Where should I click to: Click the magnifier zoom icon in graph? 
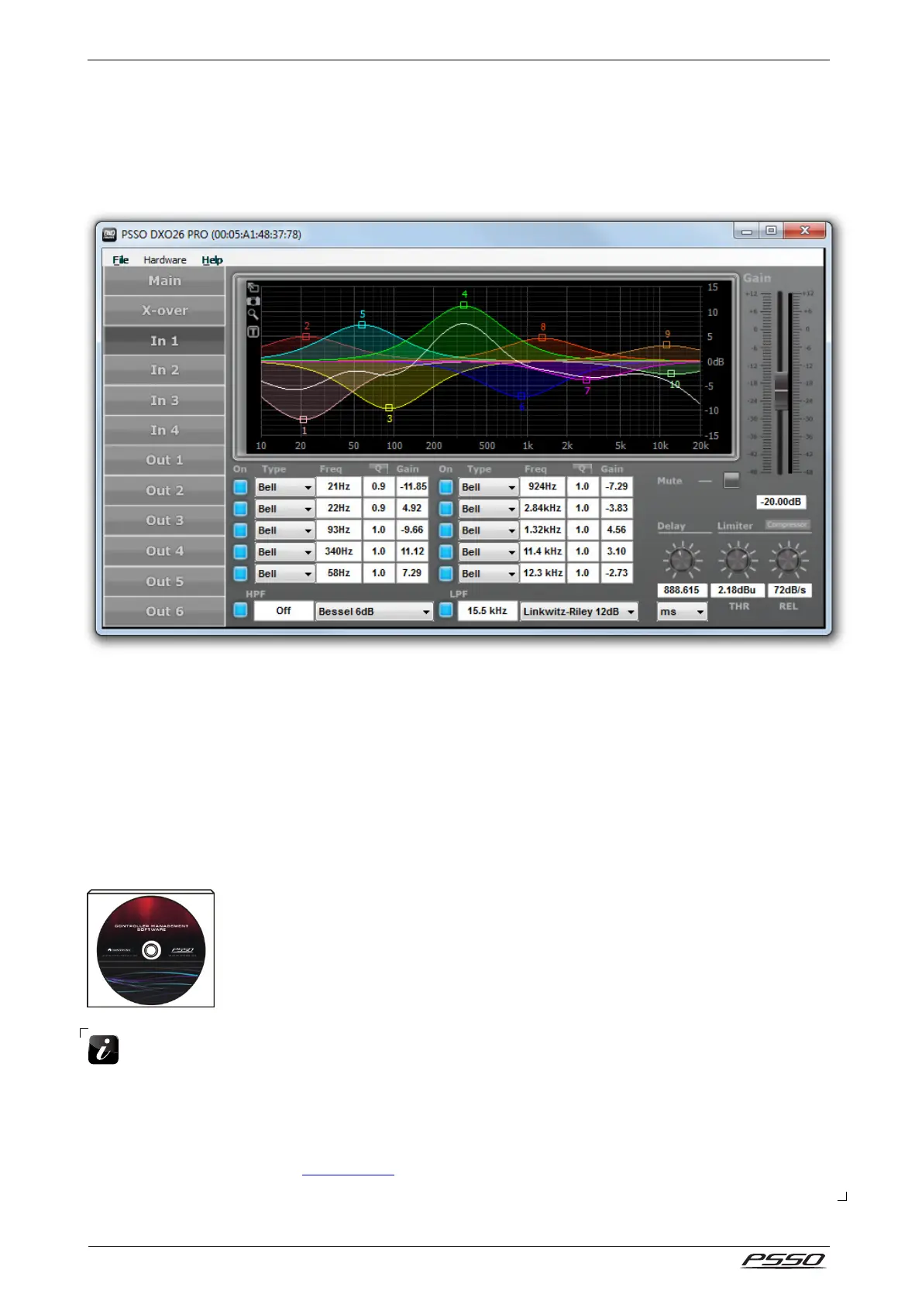253,314
